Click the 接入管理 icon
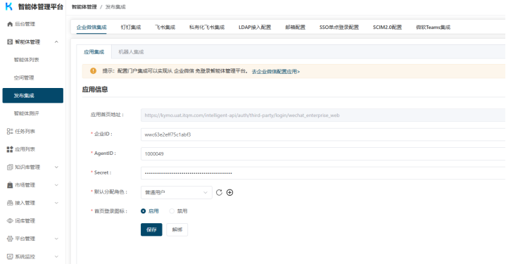506x264 pixels. (10, 203)
